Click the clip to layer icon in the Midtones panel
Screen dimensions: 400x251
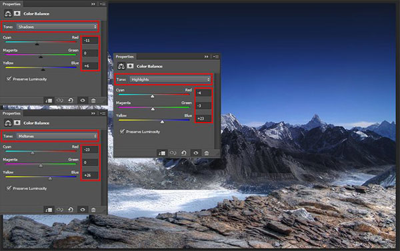click(49, 210)
